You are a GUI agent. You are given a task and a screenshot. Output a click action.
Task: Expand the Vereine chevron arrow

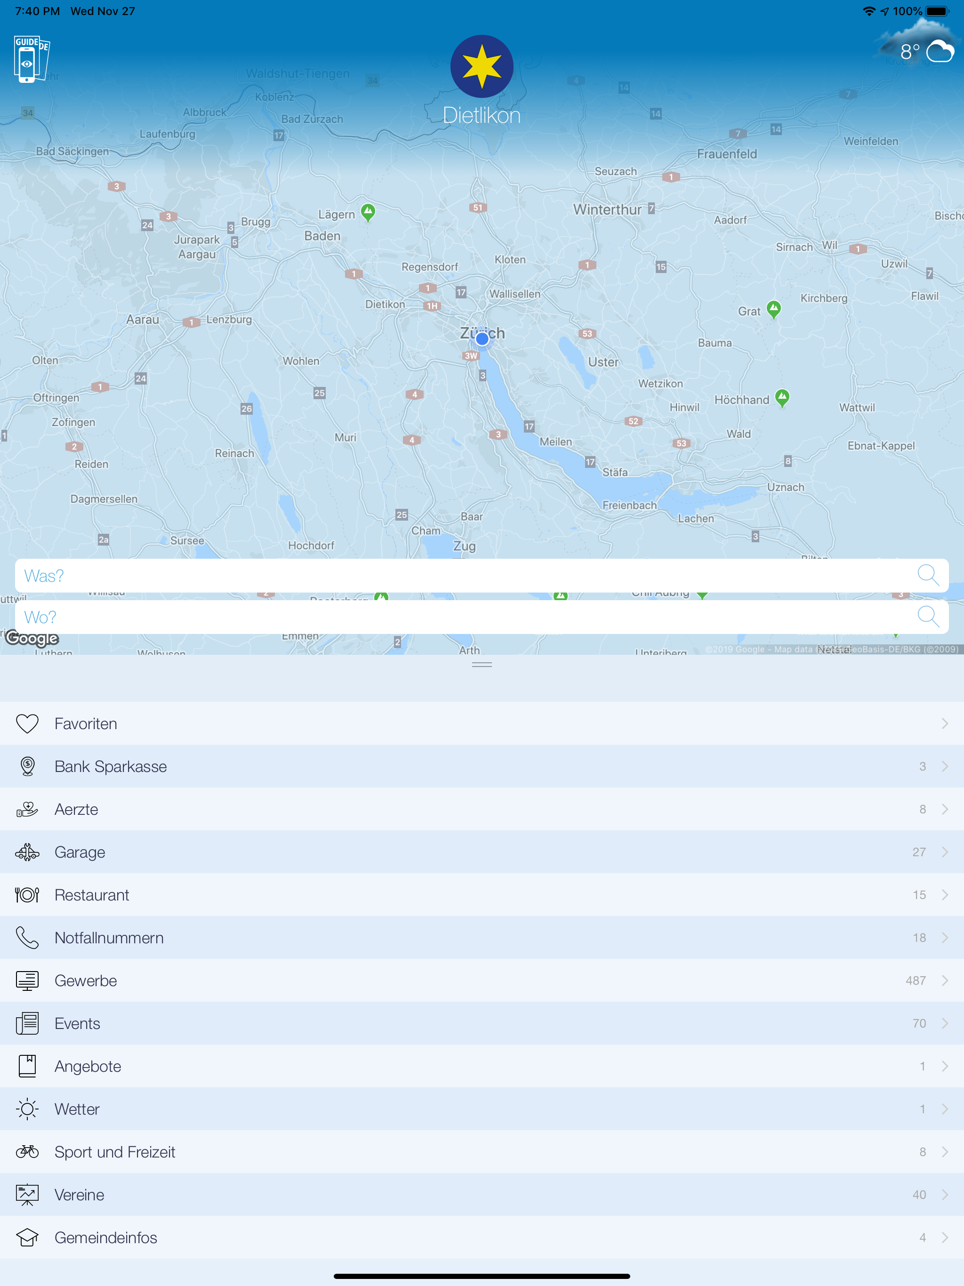tap(944, 1194)
